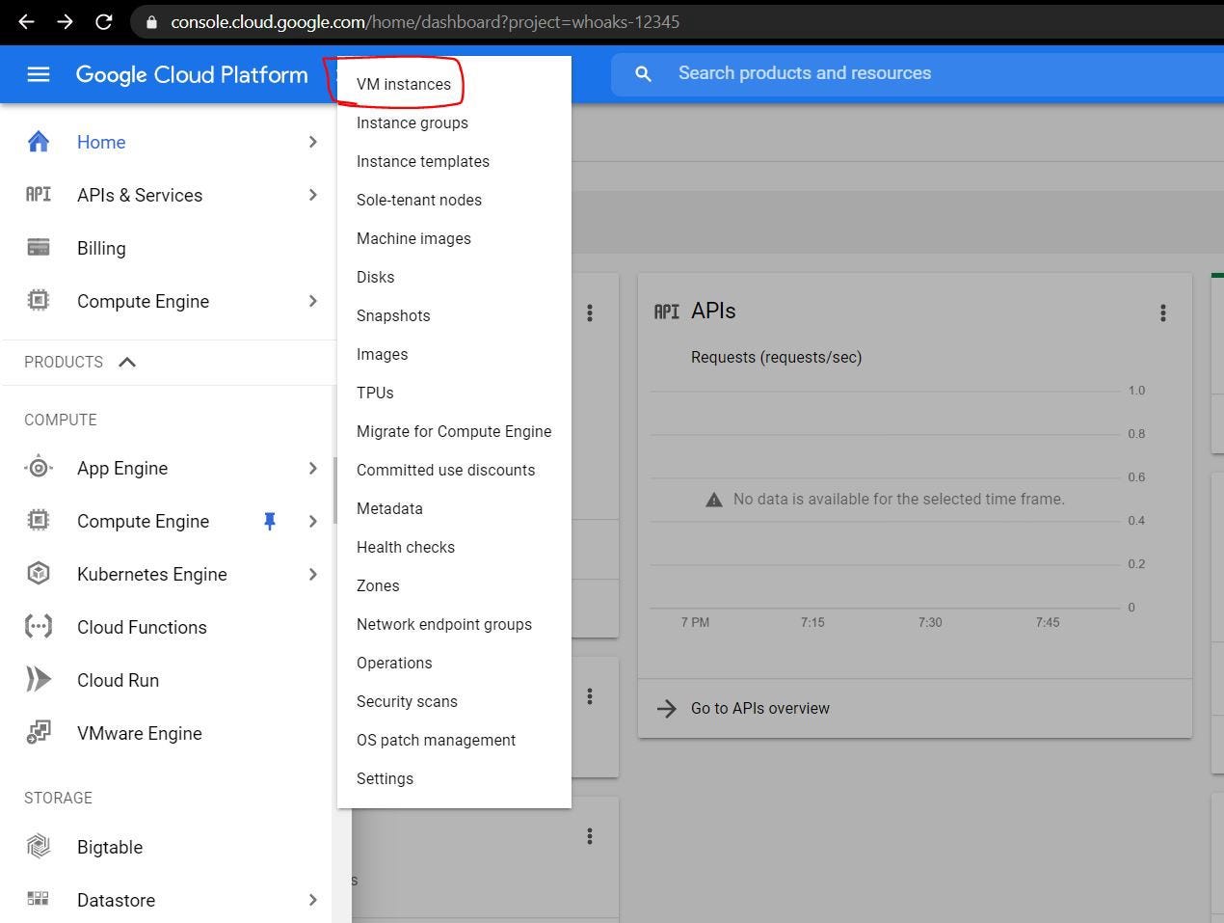
Task: Expand the APIs & Services submenu chevron
Action: pos(312,195)
